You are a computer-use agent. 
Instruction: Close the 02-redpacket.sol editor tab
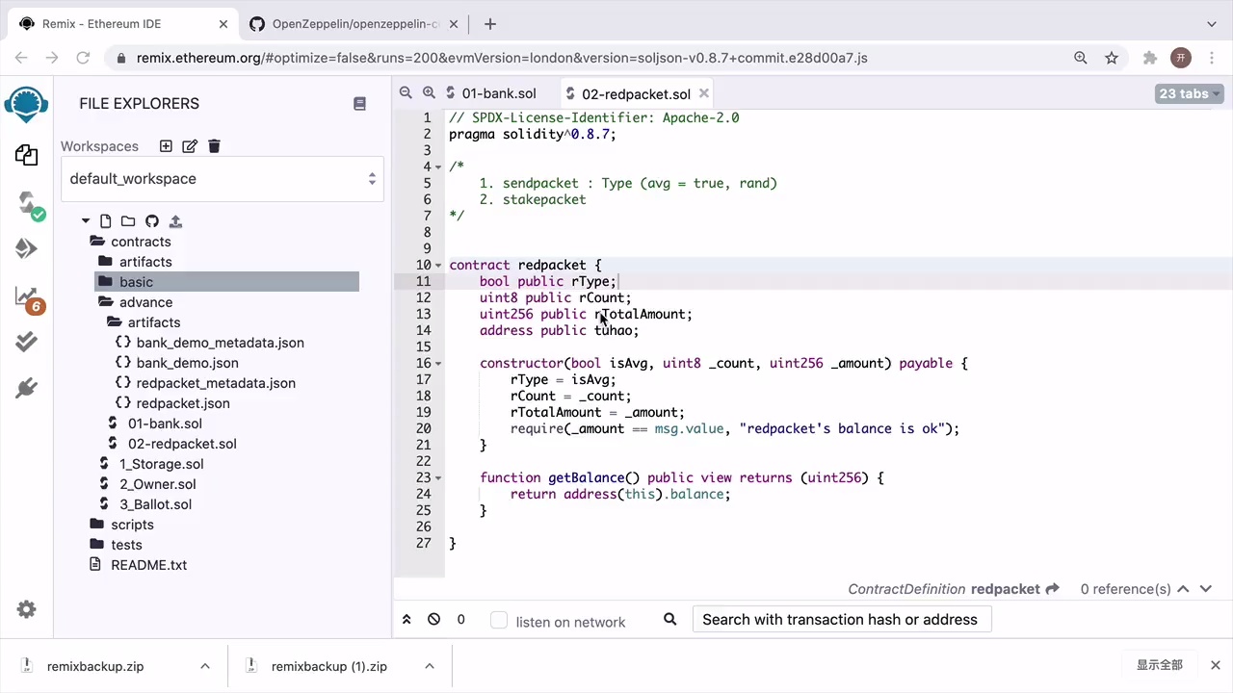tap(704, 93)
